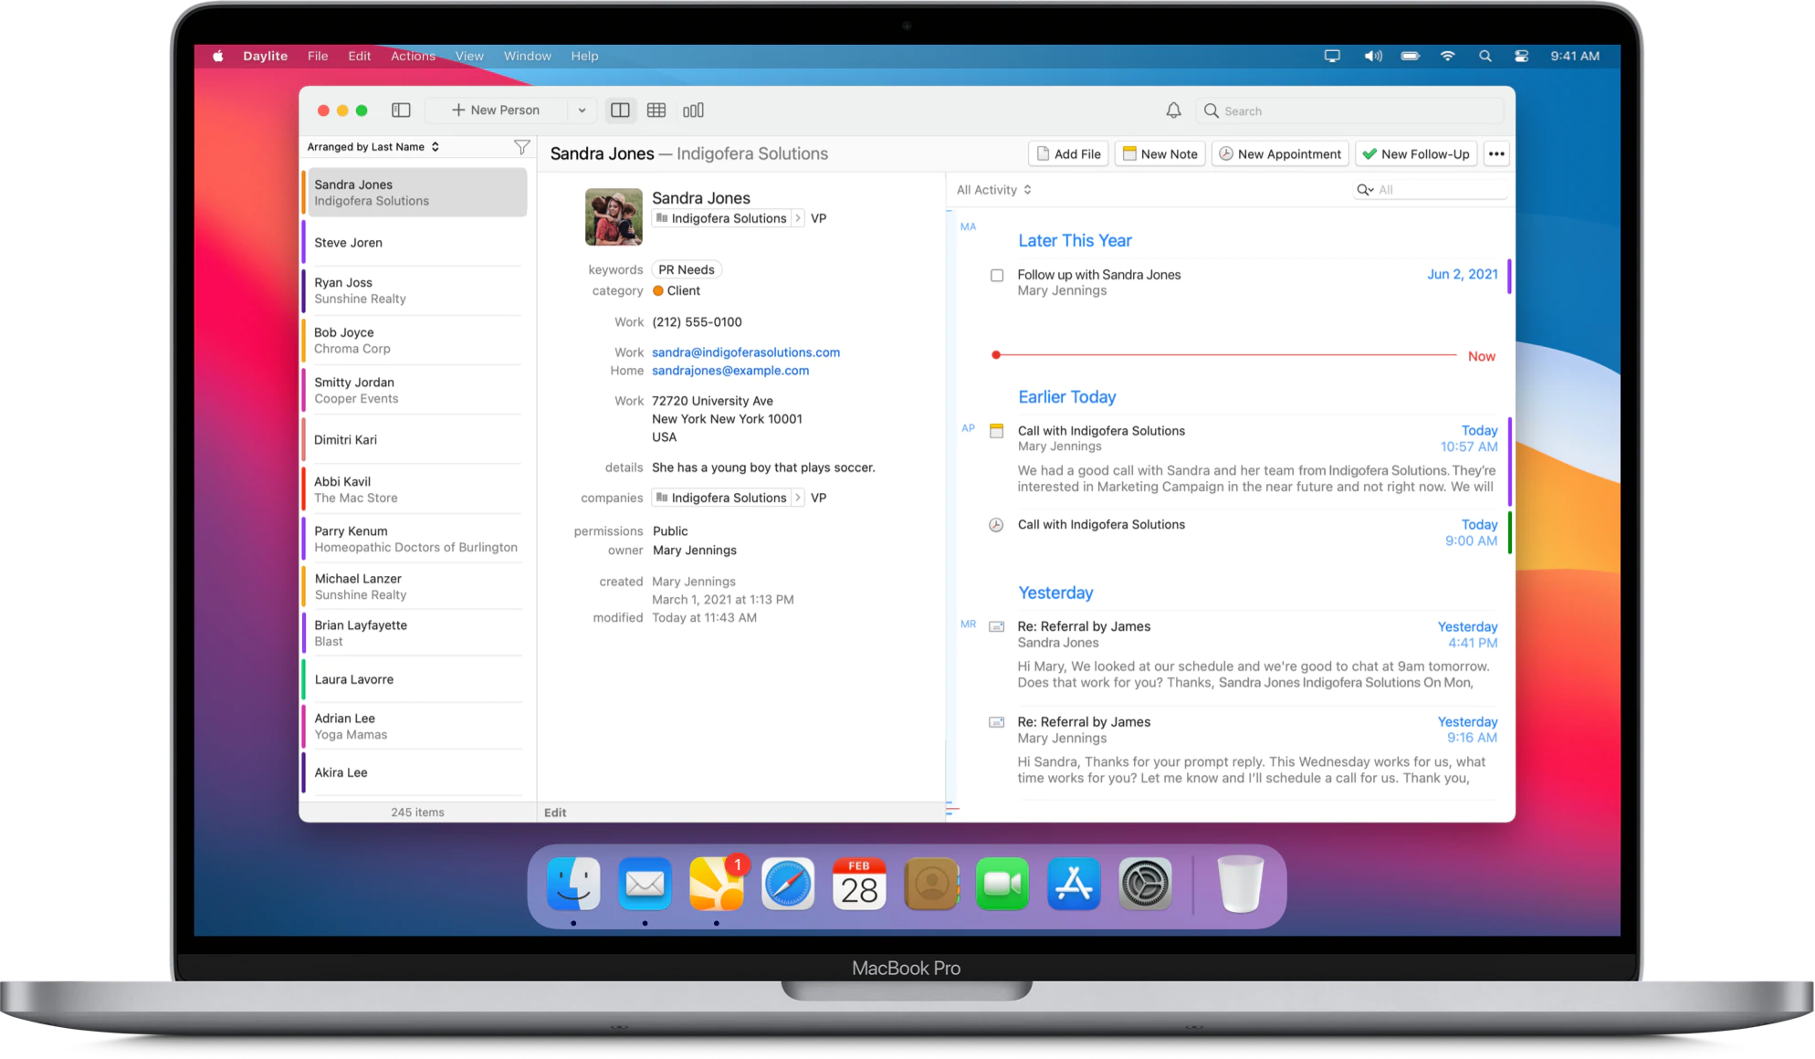Click the orange Client category dot
This screenshot has height=1059, width=1815.
click(657, 291)
